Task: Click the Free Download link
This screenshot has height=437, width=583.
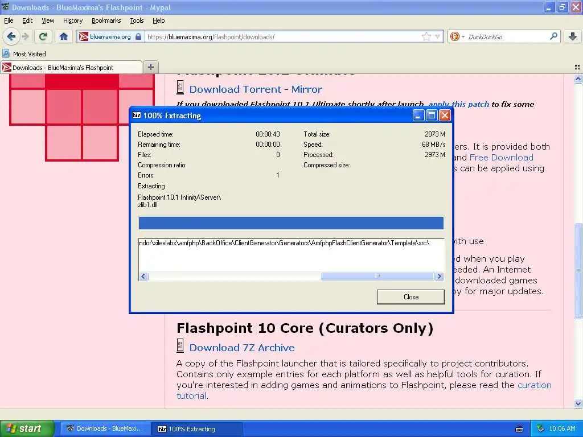Action: click(x=501, y=157)
